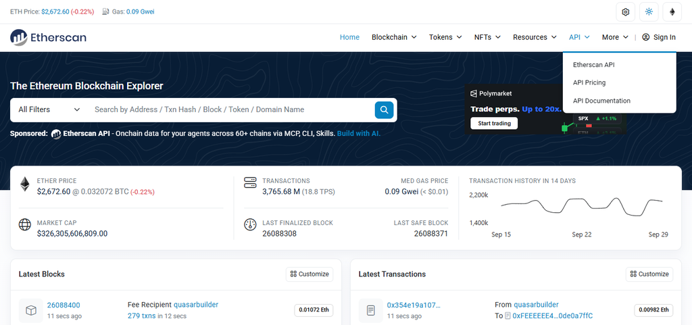
Task: Expand the NFTs menu
Action: (x=487, y=37)
